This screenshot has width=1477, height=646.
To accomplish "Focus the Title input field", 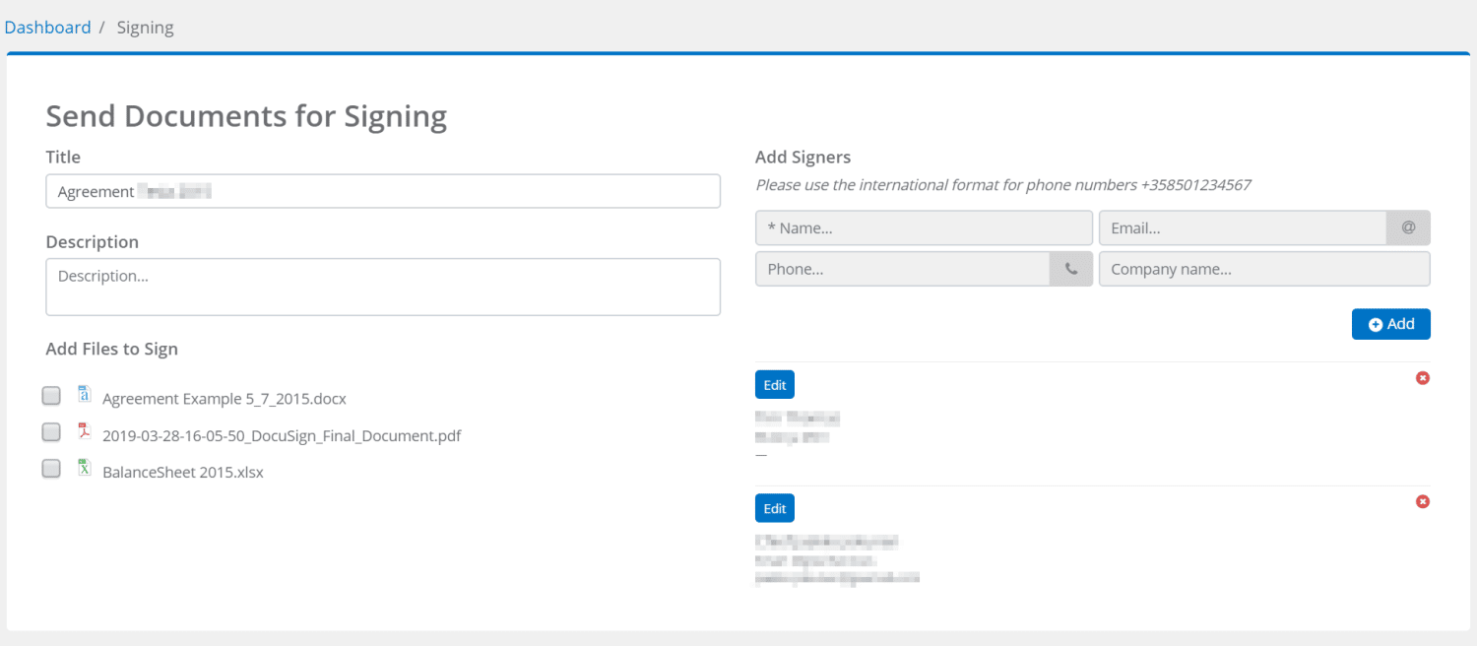I will pos(382,192).
